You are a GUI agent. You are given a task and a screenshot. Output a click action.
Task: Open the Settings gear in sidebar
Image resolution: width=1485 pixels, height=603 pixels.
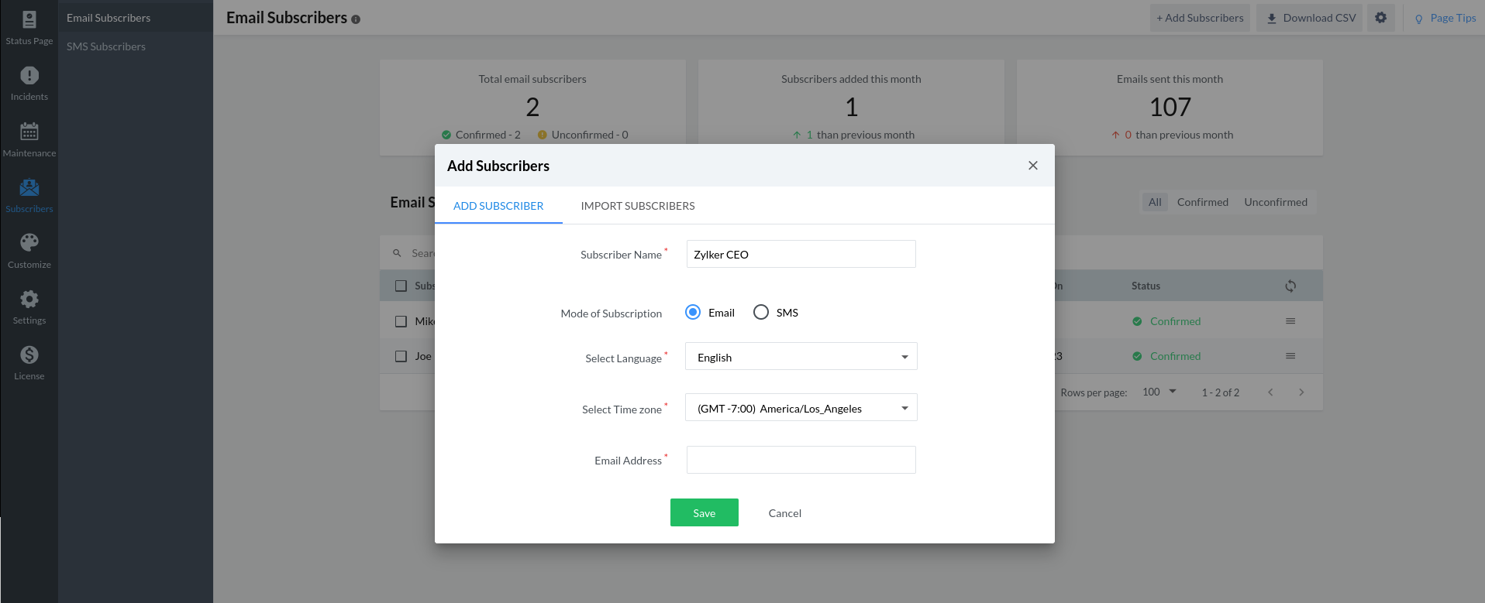[29, 300]
